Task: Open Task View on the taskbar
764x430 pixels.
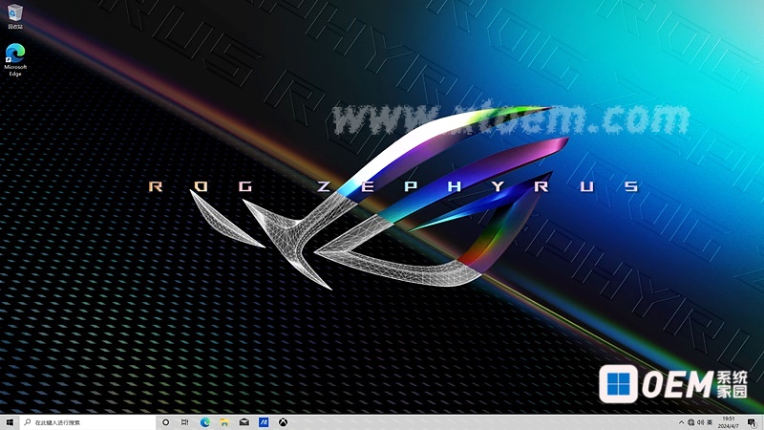Action: pyautogui.click(x=184, y=422)
